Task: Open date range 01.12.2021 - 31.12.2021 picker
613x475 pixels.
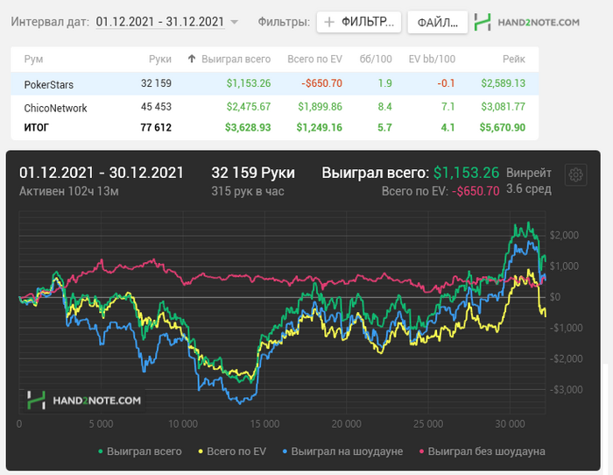Action: [159, 21]
